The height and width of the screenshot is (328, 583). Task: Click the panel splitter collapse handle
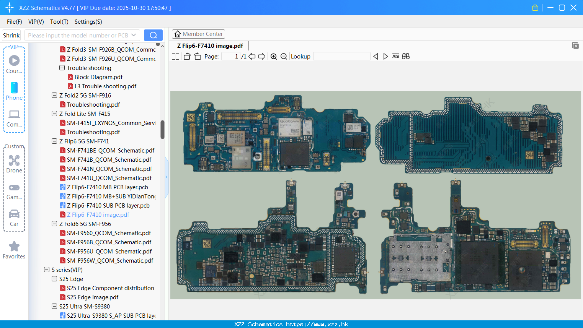pos(167,177)
